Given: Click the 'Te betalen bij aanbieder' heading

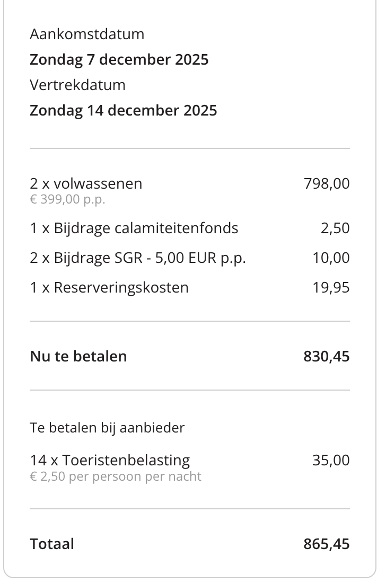Looking at the screenshot, I should tap(107, 427).
